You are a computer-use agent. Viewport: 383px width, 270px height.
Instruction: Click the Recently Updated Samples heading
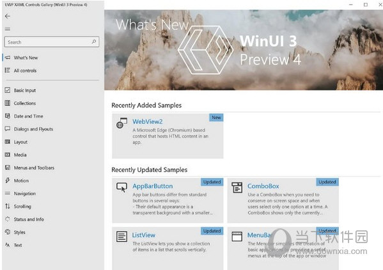[149, 170]
